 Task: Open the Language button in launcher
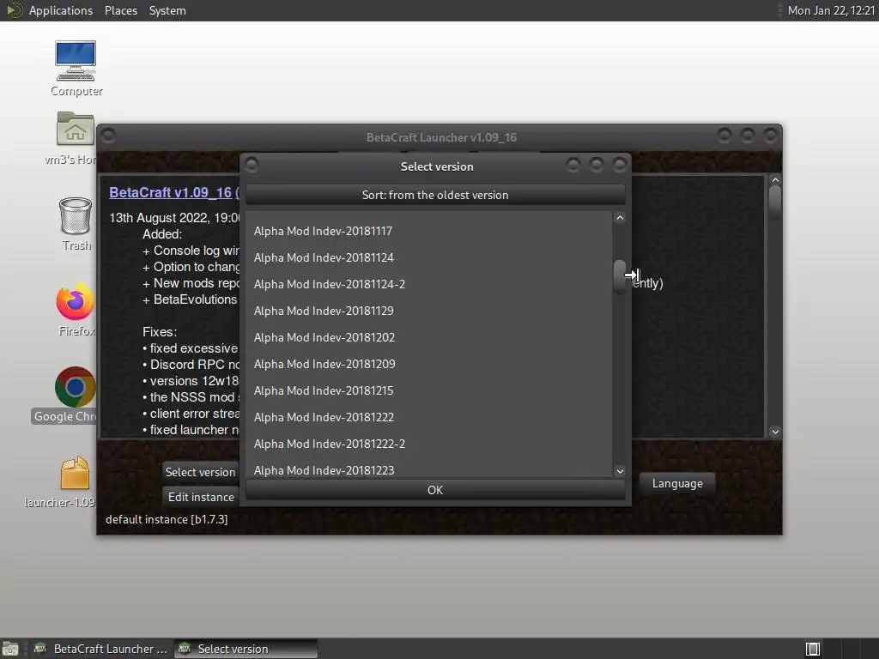[677, 484]
